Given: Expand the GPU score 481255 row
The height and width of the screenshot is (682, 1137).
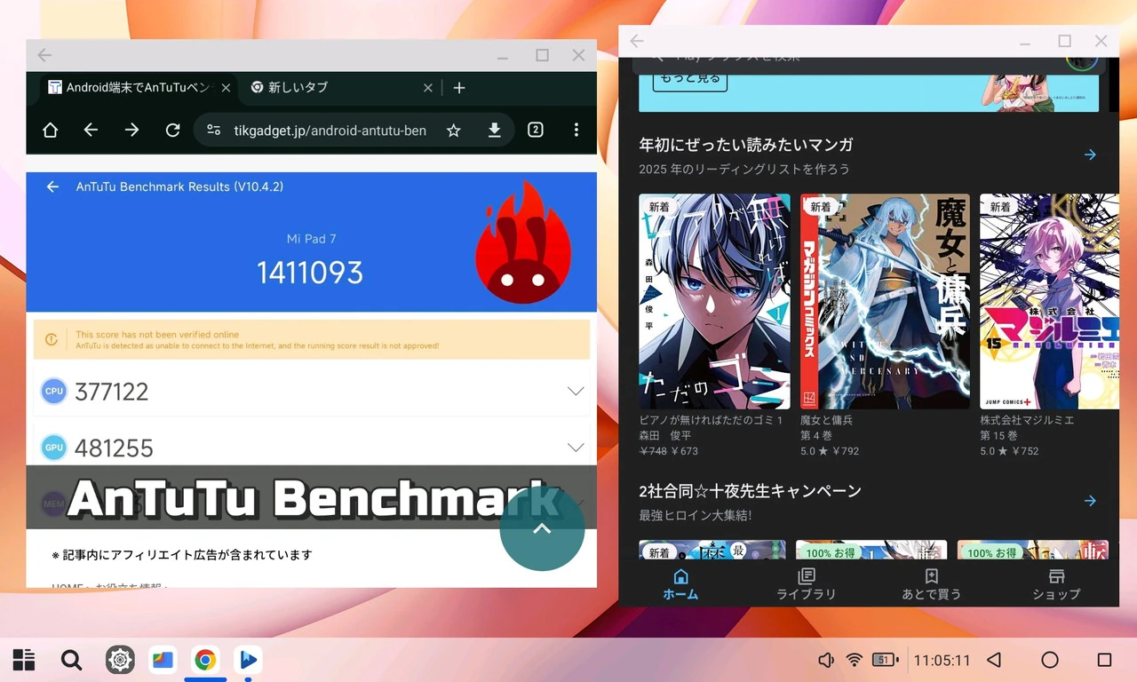Looking at the screenshot, I should (x=576, y=448).
